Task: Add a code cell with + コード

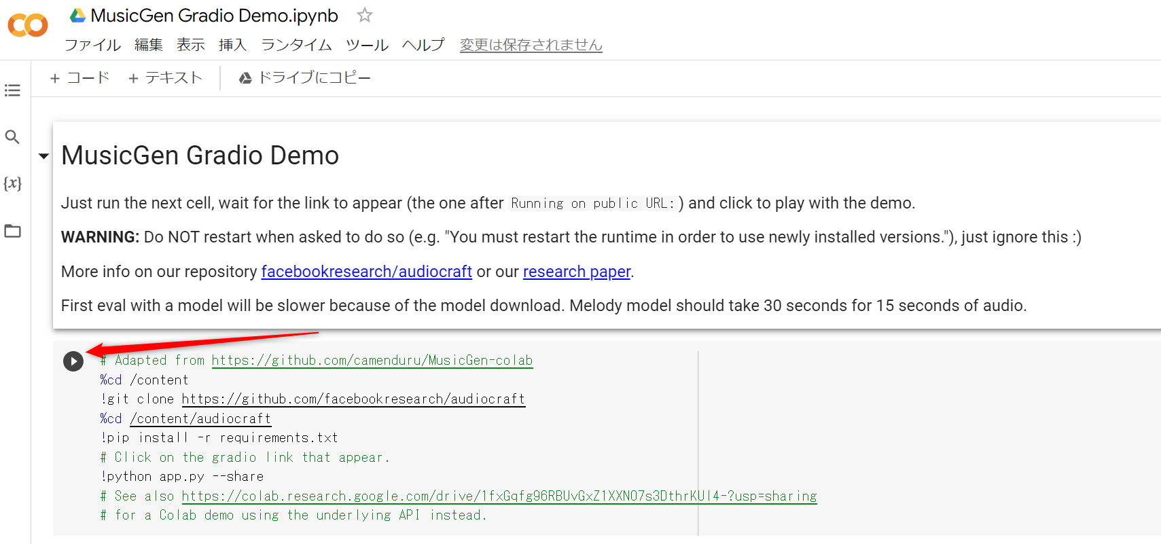Action: [79, 78]
